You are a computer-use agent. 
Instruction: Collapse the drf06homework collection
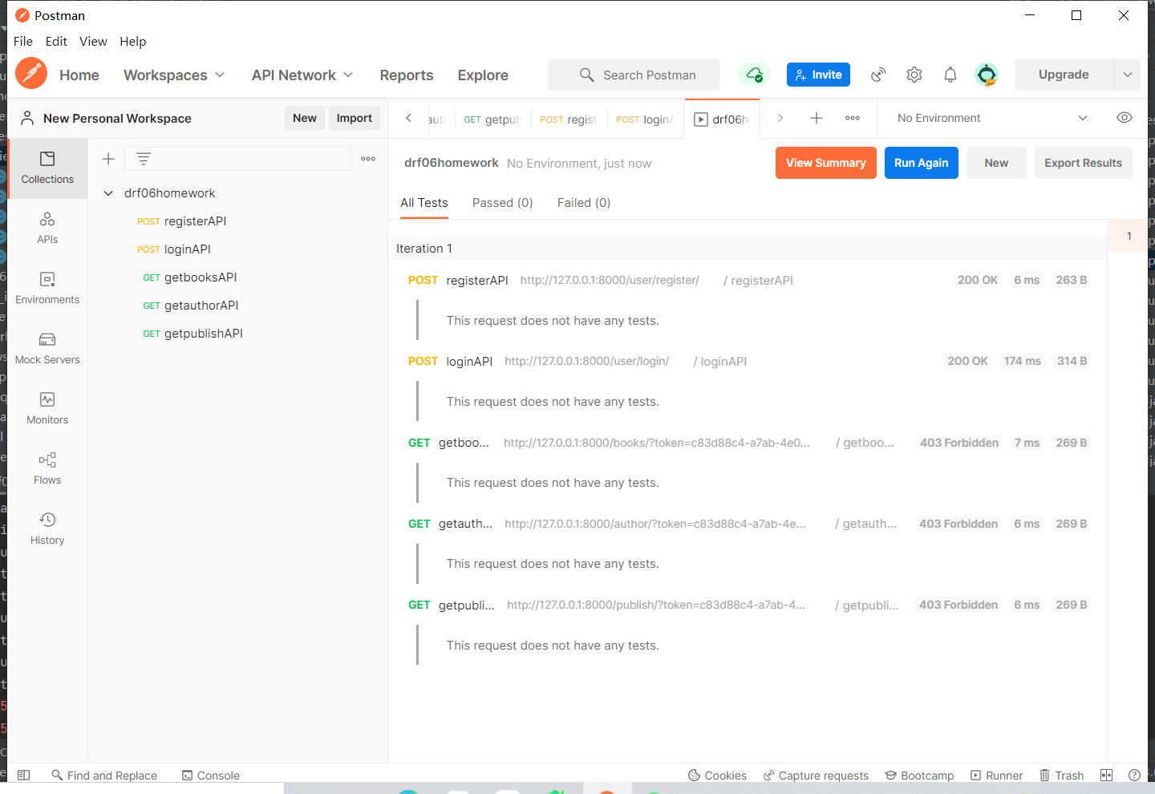[x=108, y=193]
